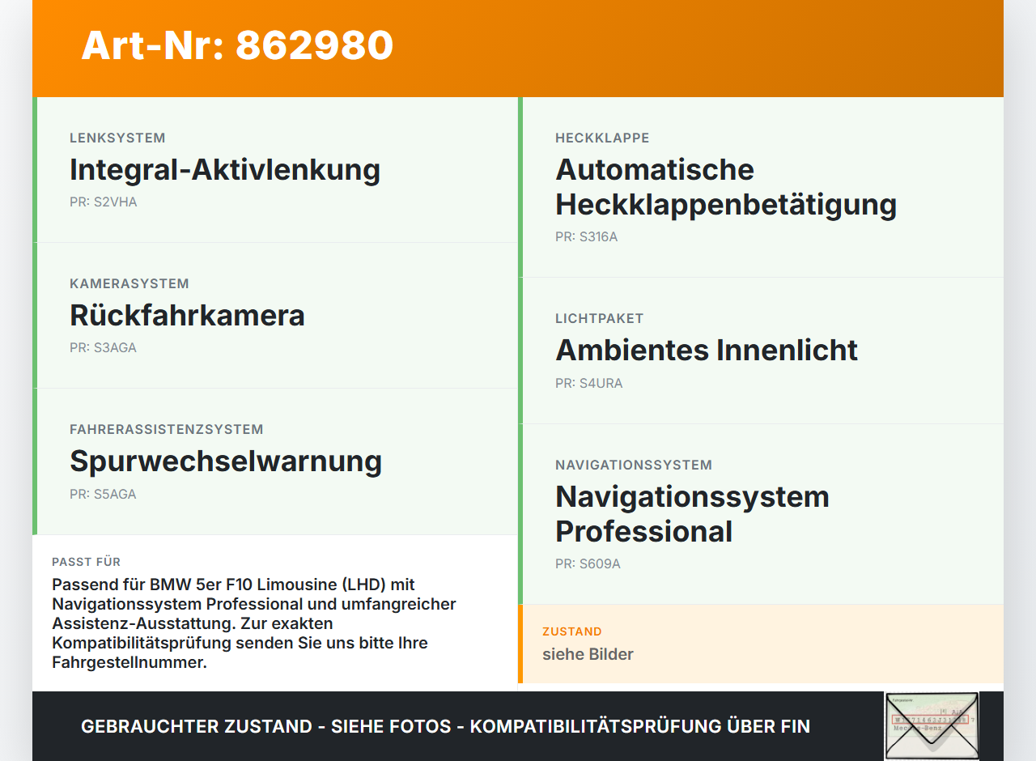Viewport: 1036px width, 761px height.
Task: Click the PR code S3AGA text
Action: coord(104,348)
